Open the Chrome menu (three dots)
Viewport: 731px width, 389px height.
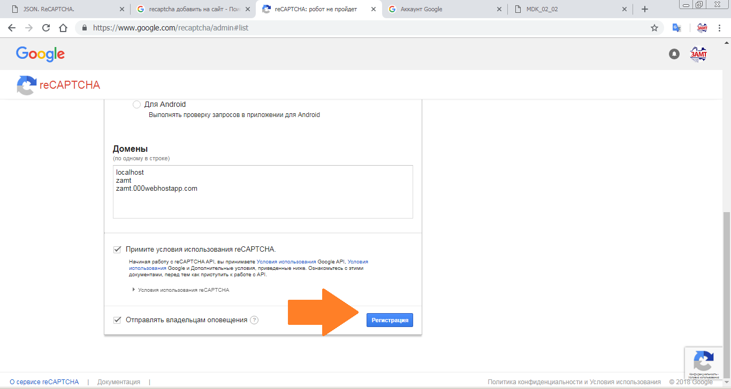point(720,28)
